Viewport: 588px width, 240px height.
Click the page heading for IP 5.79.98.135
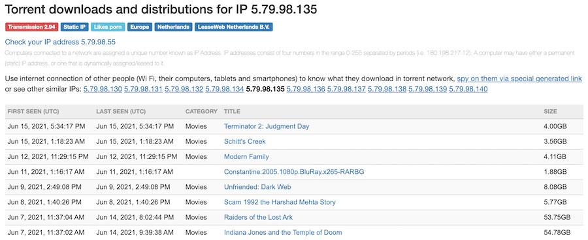pyautogui.click(x=161, y=9)
